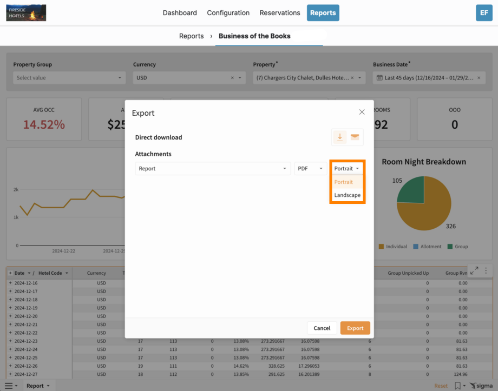Viewport: 498px width, 391px height.
Task: Collapse the Portrait orientation dropdown
Action: click(x=347, y=169)
